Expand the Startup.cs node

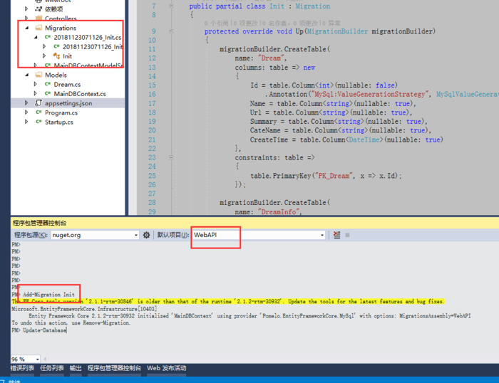pyautogui.click(x=26, y=122)
